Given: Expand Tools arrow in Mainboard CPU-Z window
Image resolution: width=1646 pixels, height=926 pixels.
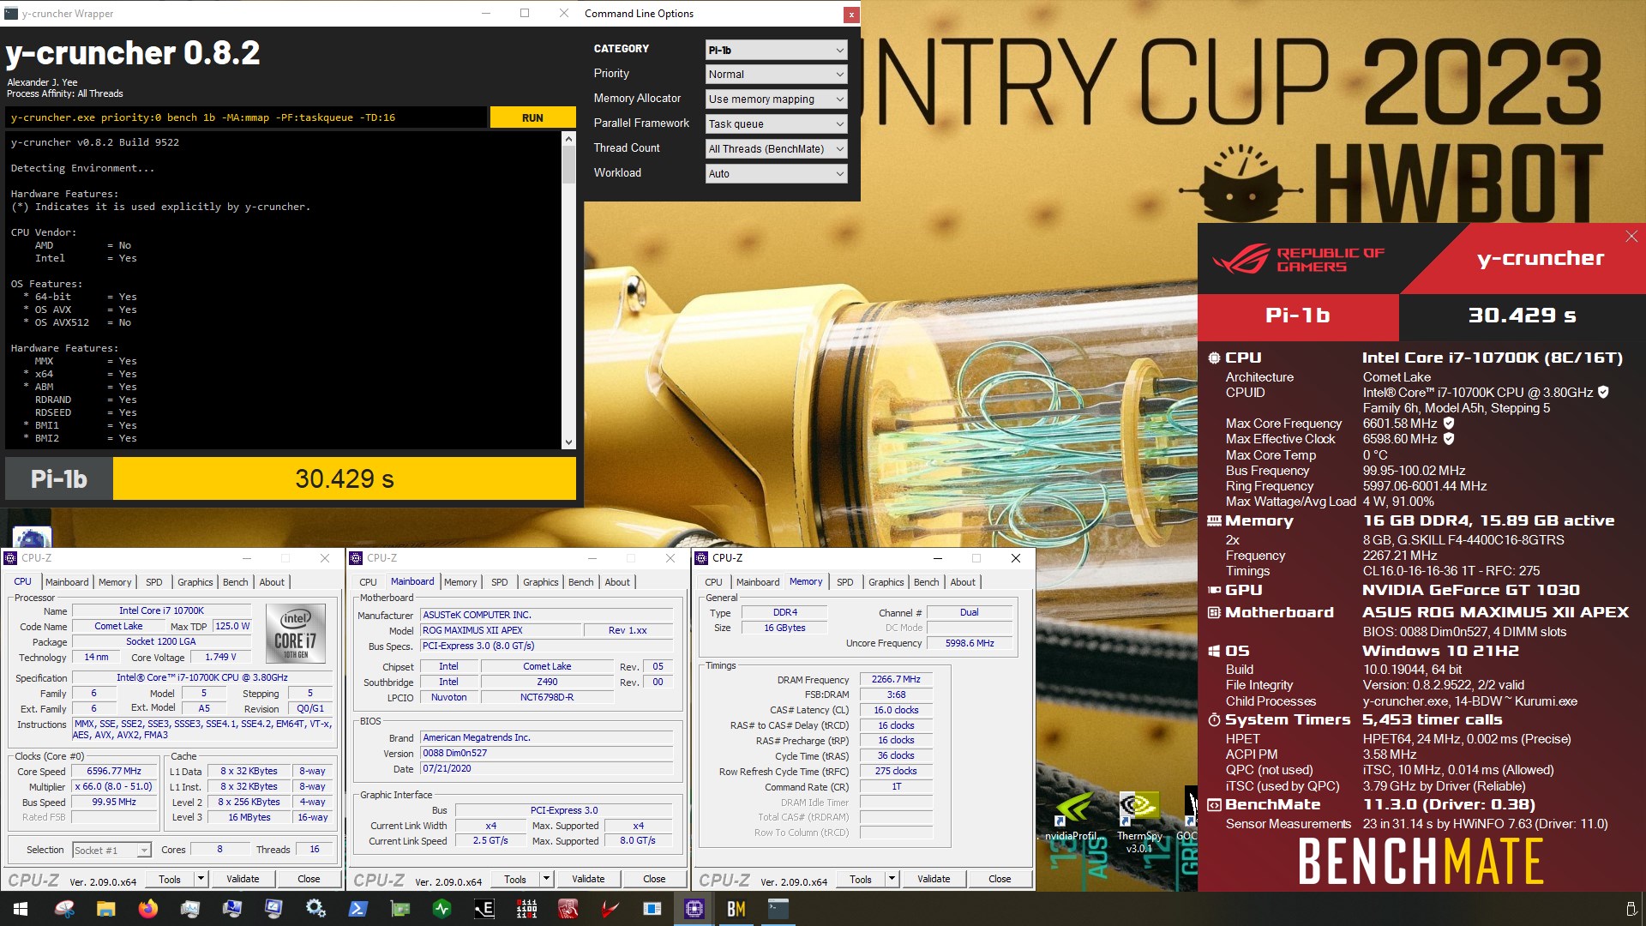Looking at the screenshot, I should click(x=546, y=879).
